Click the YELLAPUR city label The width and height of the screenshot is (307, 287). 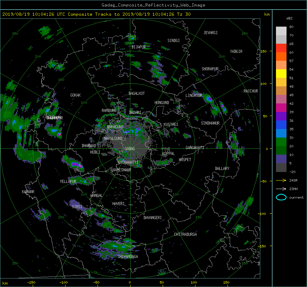[x=68, y=182]
